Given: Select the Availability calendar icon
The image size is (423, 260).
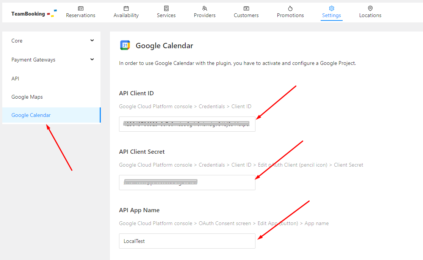Looking at the screenshot, I should pyautogui.click(x=126, y=8).
